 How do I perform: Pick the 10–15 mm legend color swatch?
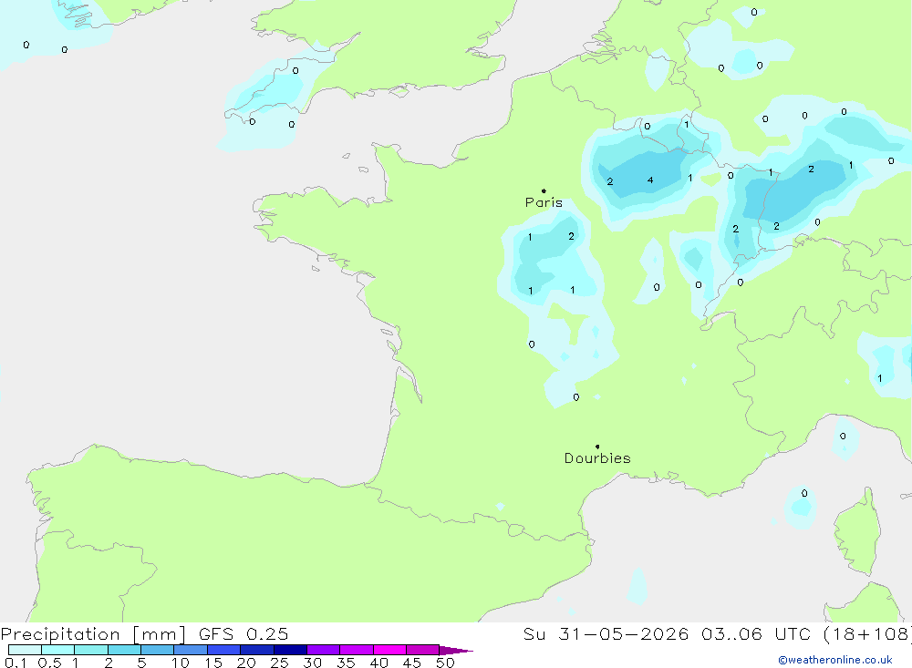(191, 650)
